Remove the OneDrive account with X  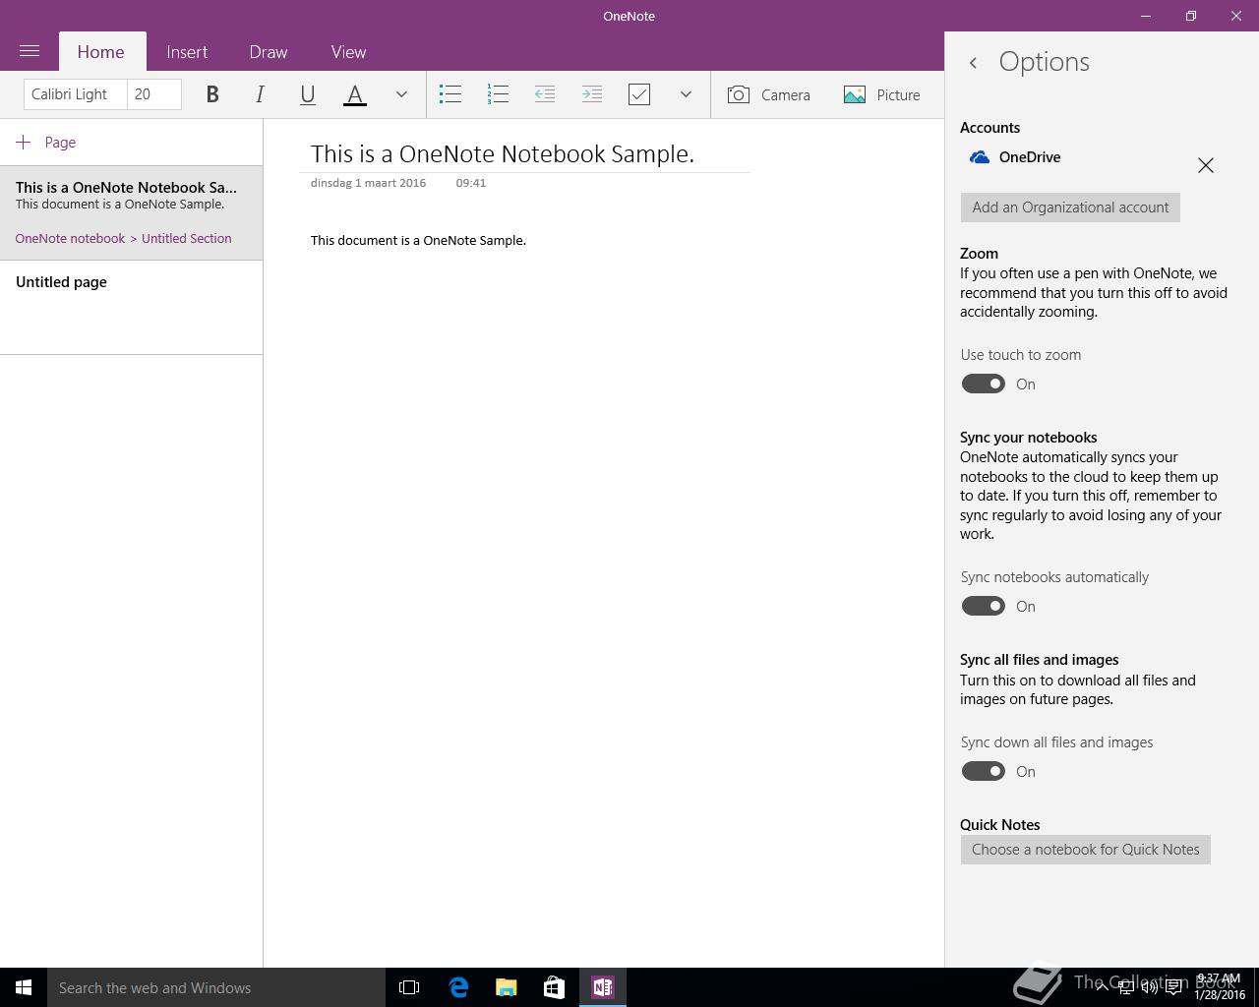click(x=1206, y=165)
